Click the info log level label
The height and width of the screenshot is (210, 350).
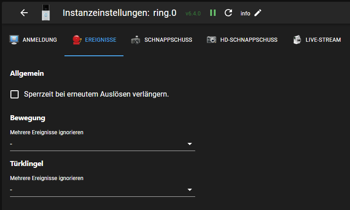click(245, 13)
